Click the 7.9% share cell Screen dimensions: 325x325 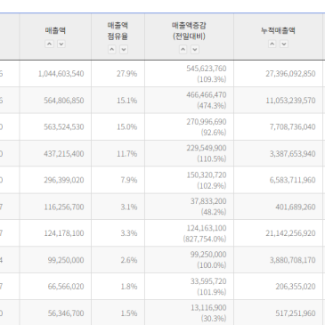tap(129, 180)
